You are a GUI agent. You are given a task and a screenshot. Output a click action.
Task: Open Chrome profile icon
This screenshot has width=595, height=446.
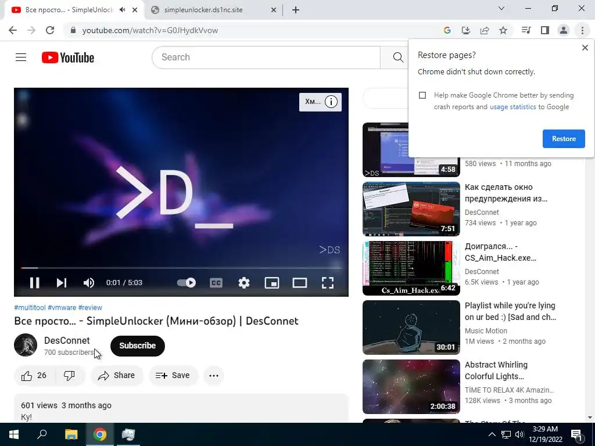coord(564,30)
